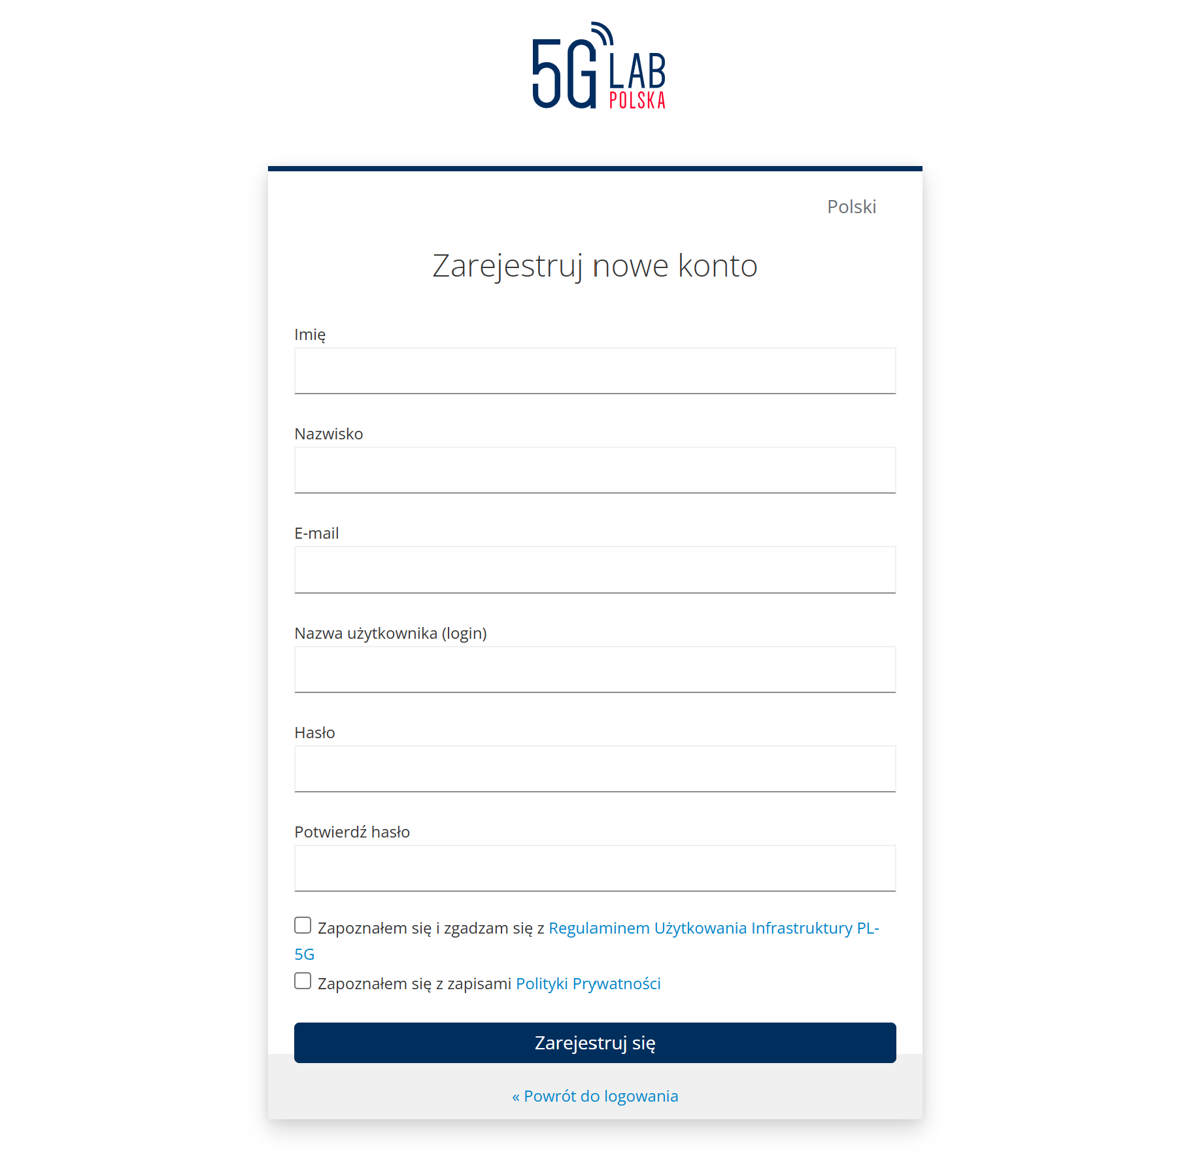Open the Polityki Prywatności link
The image size is (1186, 1152).
click(588, 984)
